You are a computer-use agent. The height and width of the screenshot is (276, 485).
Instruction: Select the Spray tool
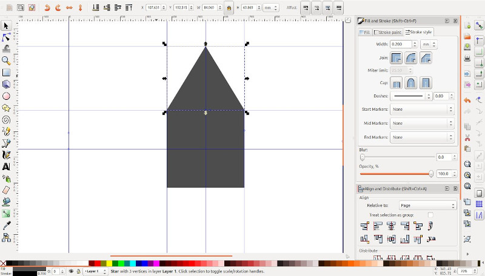pos(6,179)
